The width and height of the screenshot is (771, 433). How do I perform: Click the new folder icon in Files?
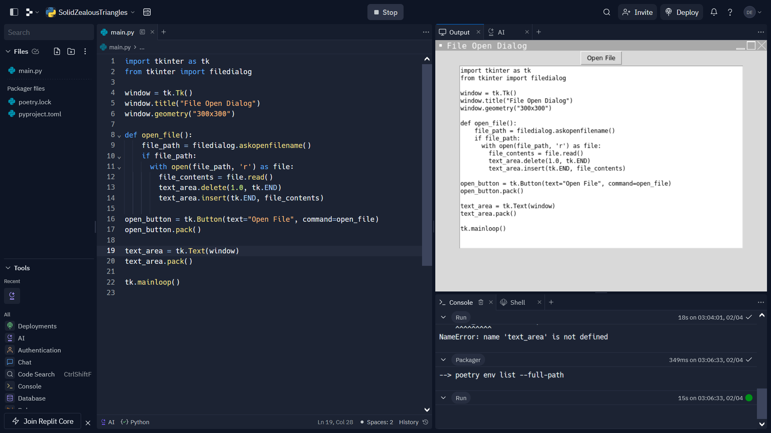[x=71, y=51]
